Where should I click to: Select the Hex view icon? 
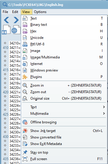tap(25, 31)
